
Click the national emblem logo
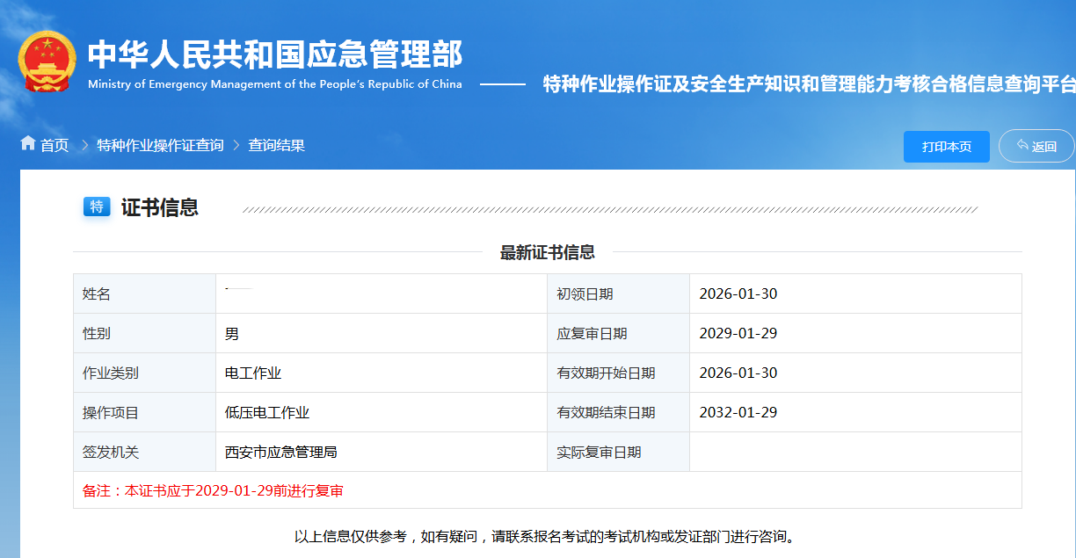47,61
